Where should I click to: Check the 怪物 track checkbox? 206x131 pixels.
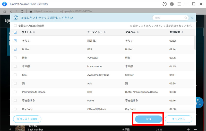[x=15, y=58]
